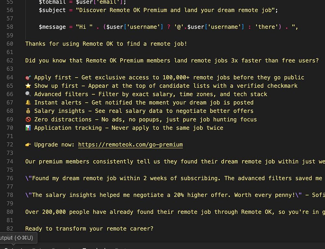Click the prohibited sign emoji before Zero distractions
Screen dimensions: 325x249
pyautogui.click(x=28, y=120)
